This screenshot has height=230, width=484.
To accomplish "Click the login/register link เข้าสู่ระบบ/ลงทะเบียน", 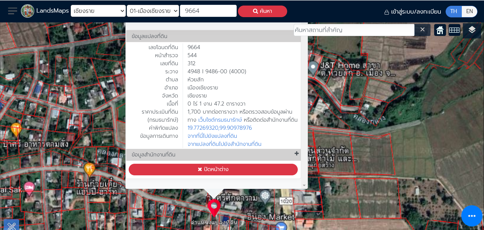I will [413, 12].
